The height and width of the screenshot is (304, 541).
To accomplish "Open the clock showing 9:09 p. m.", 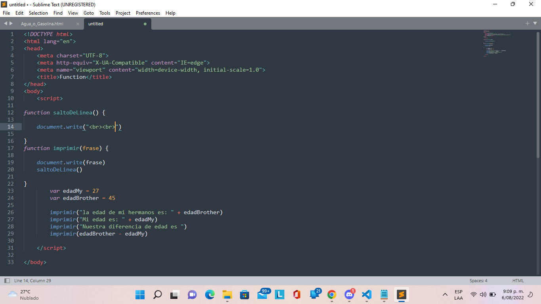I will tap(512, 294).
